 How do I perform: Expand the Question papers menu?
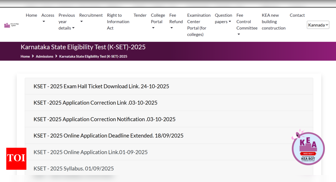coord(223,18)
